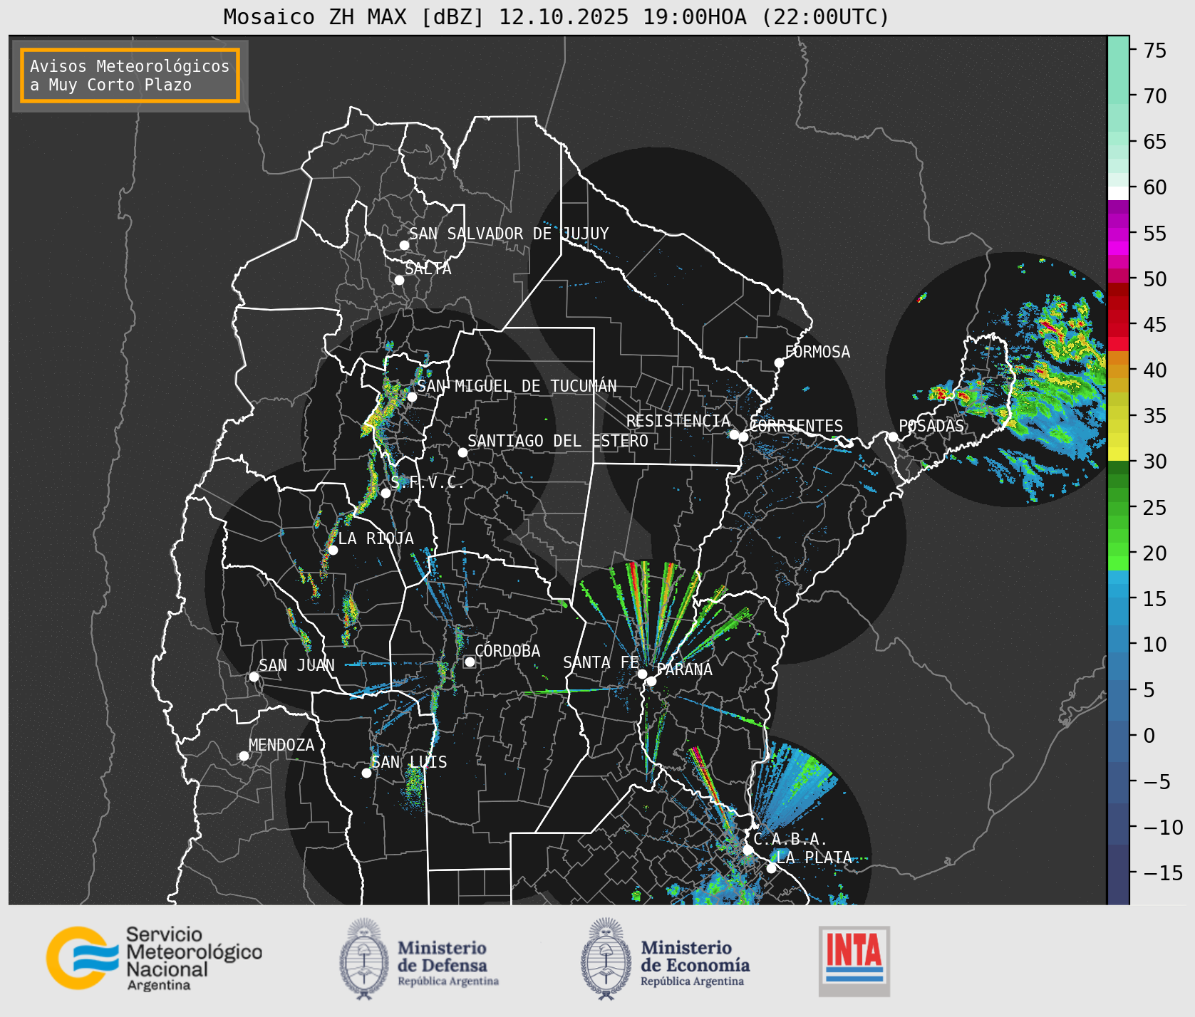This screenshot has height=1017, width=1195.
Task: Click the 75 value on the colorbar scale
Action: coord(1155,51)
